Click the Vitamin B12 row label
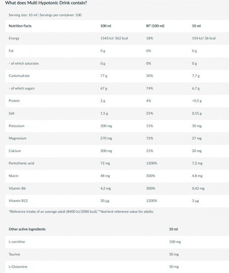229x273 pixels. pos(18,201)
